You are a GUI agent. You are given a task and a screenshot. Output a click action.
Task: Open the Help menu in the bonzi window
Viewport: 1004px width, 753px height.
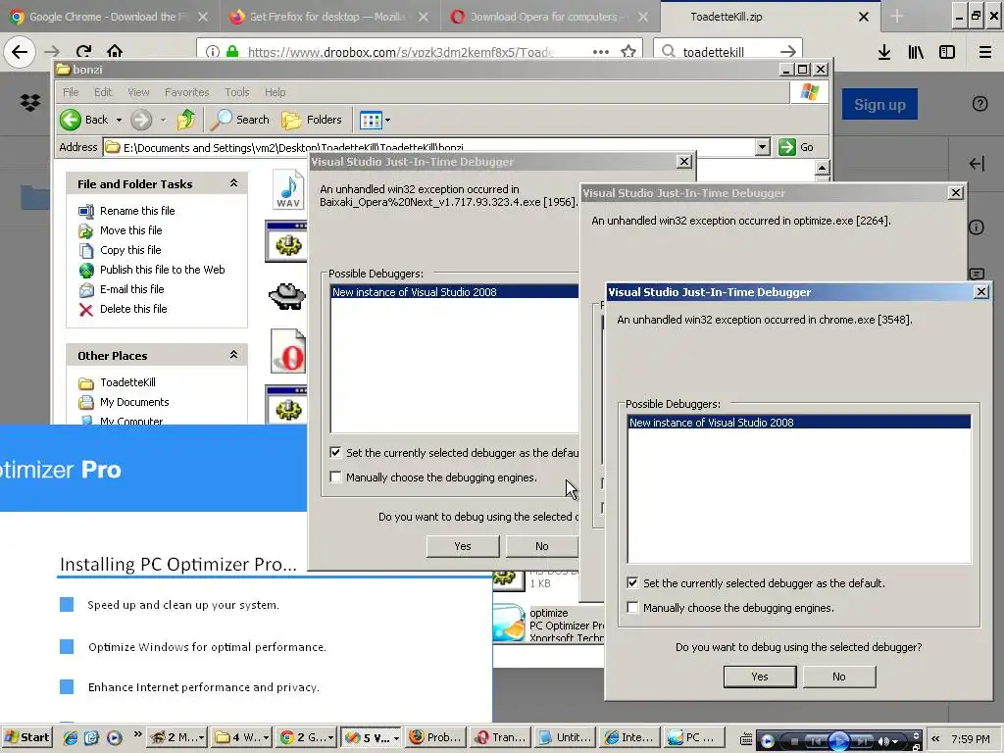[275, 92]
